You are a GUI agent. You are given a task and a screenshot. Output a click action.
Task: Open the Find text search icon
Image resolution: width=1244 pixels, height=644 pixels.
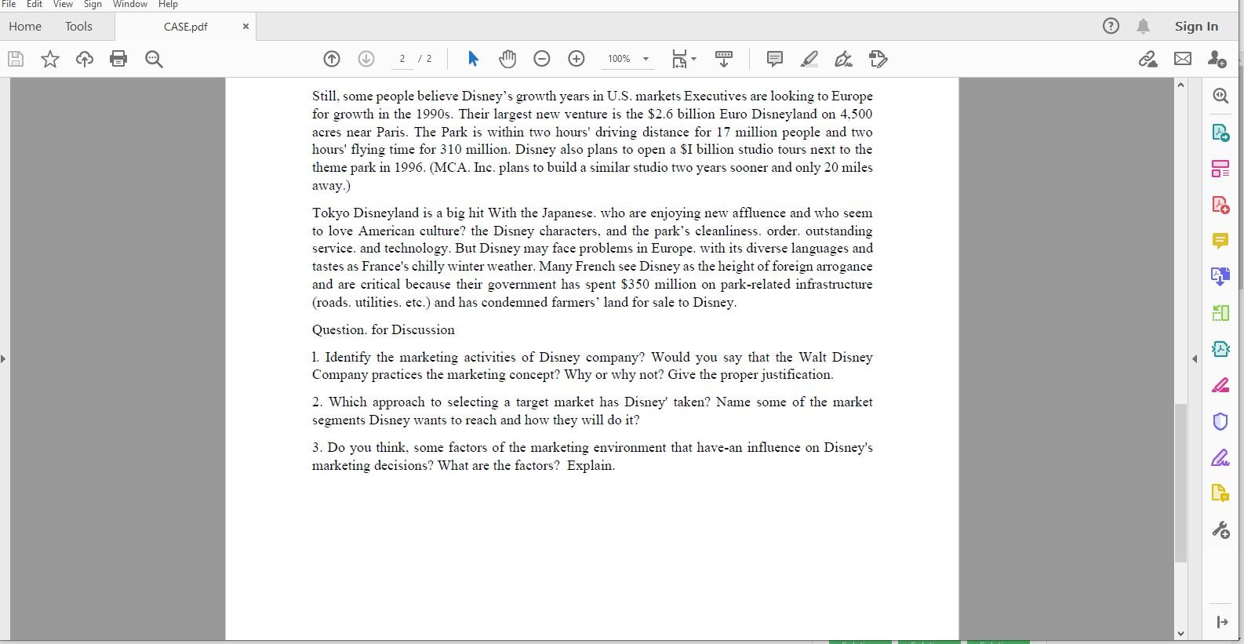pos(154,59)
